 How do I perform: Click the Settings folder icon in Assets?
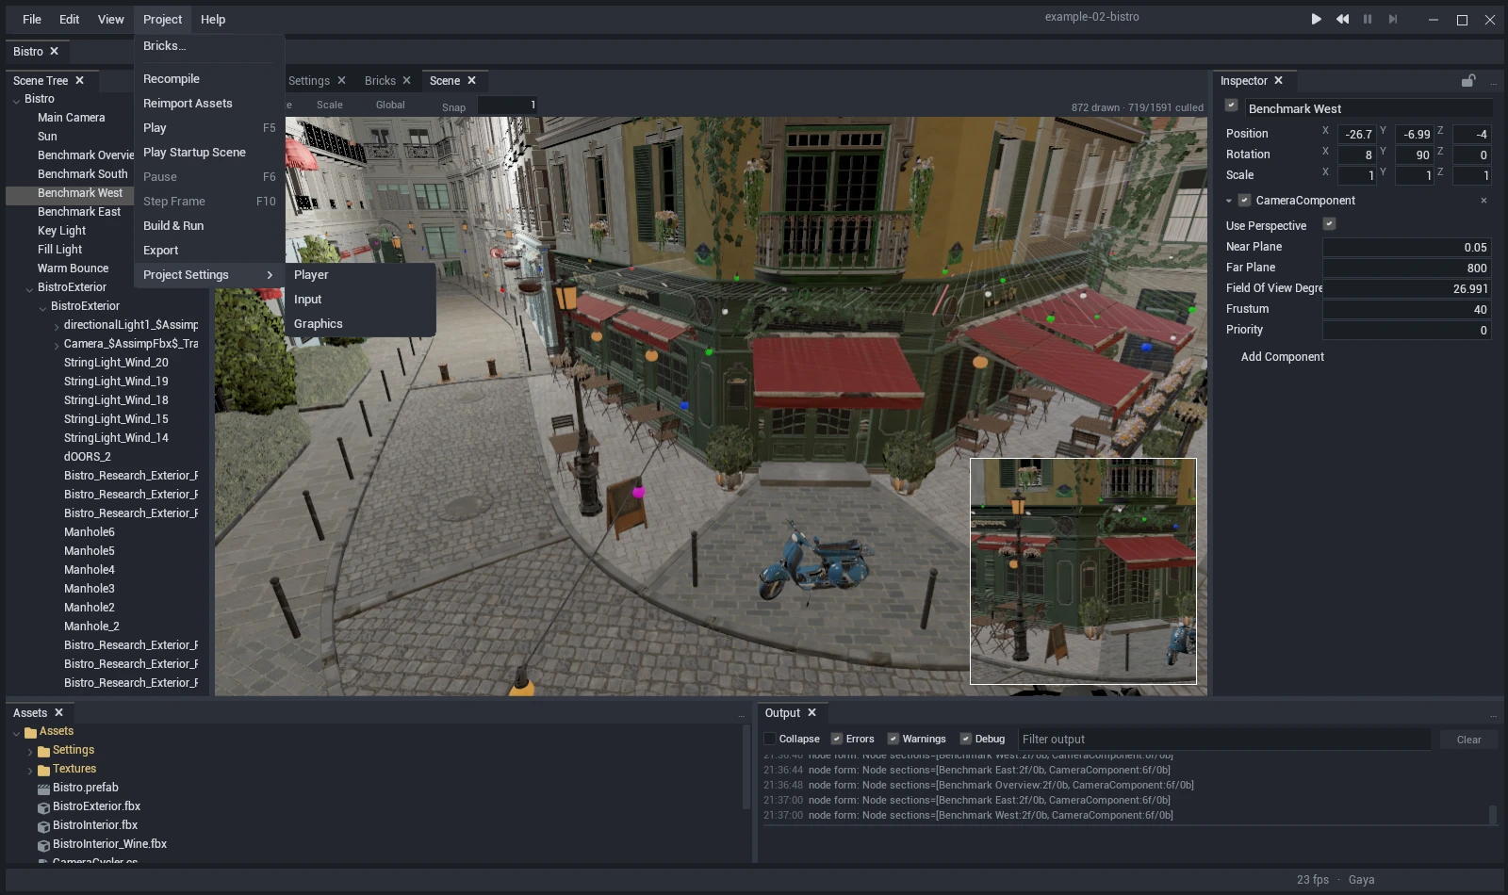tap(43, 751)
